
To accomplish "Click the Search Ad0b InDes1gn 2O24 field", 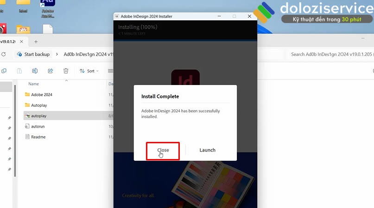I will [330, 54].
